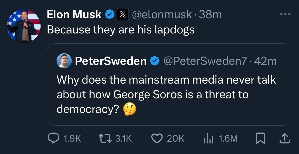
Task: Click the blue verified checkmark beside Elon Musk
Action: pyautogui.click(x=110, y=15)
